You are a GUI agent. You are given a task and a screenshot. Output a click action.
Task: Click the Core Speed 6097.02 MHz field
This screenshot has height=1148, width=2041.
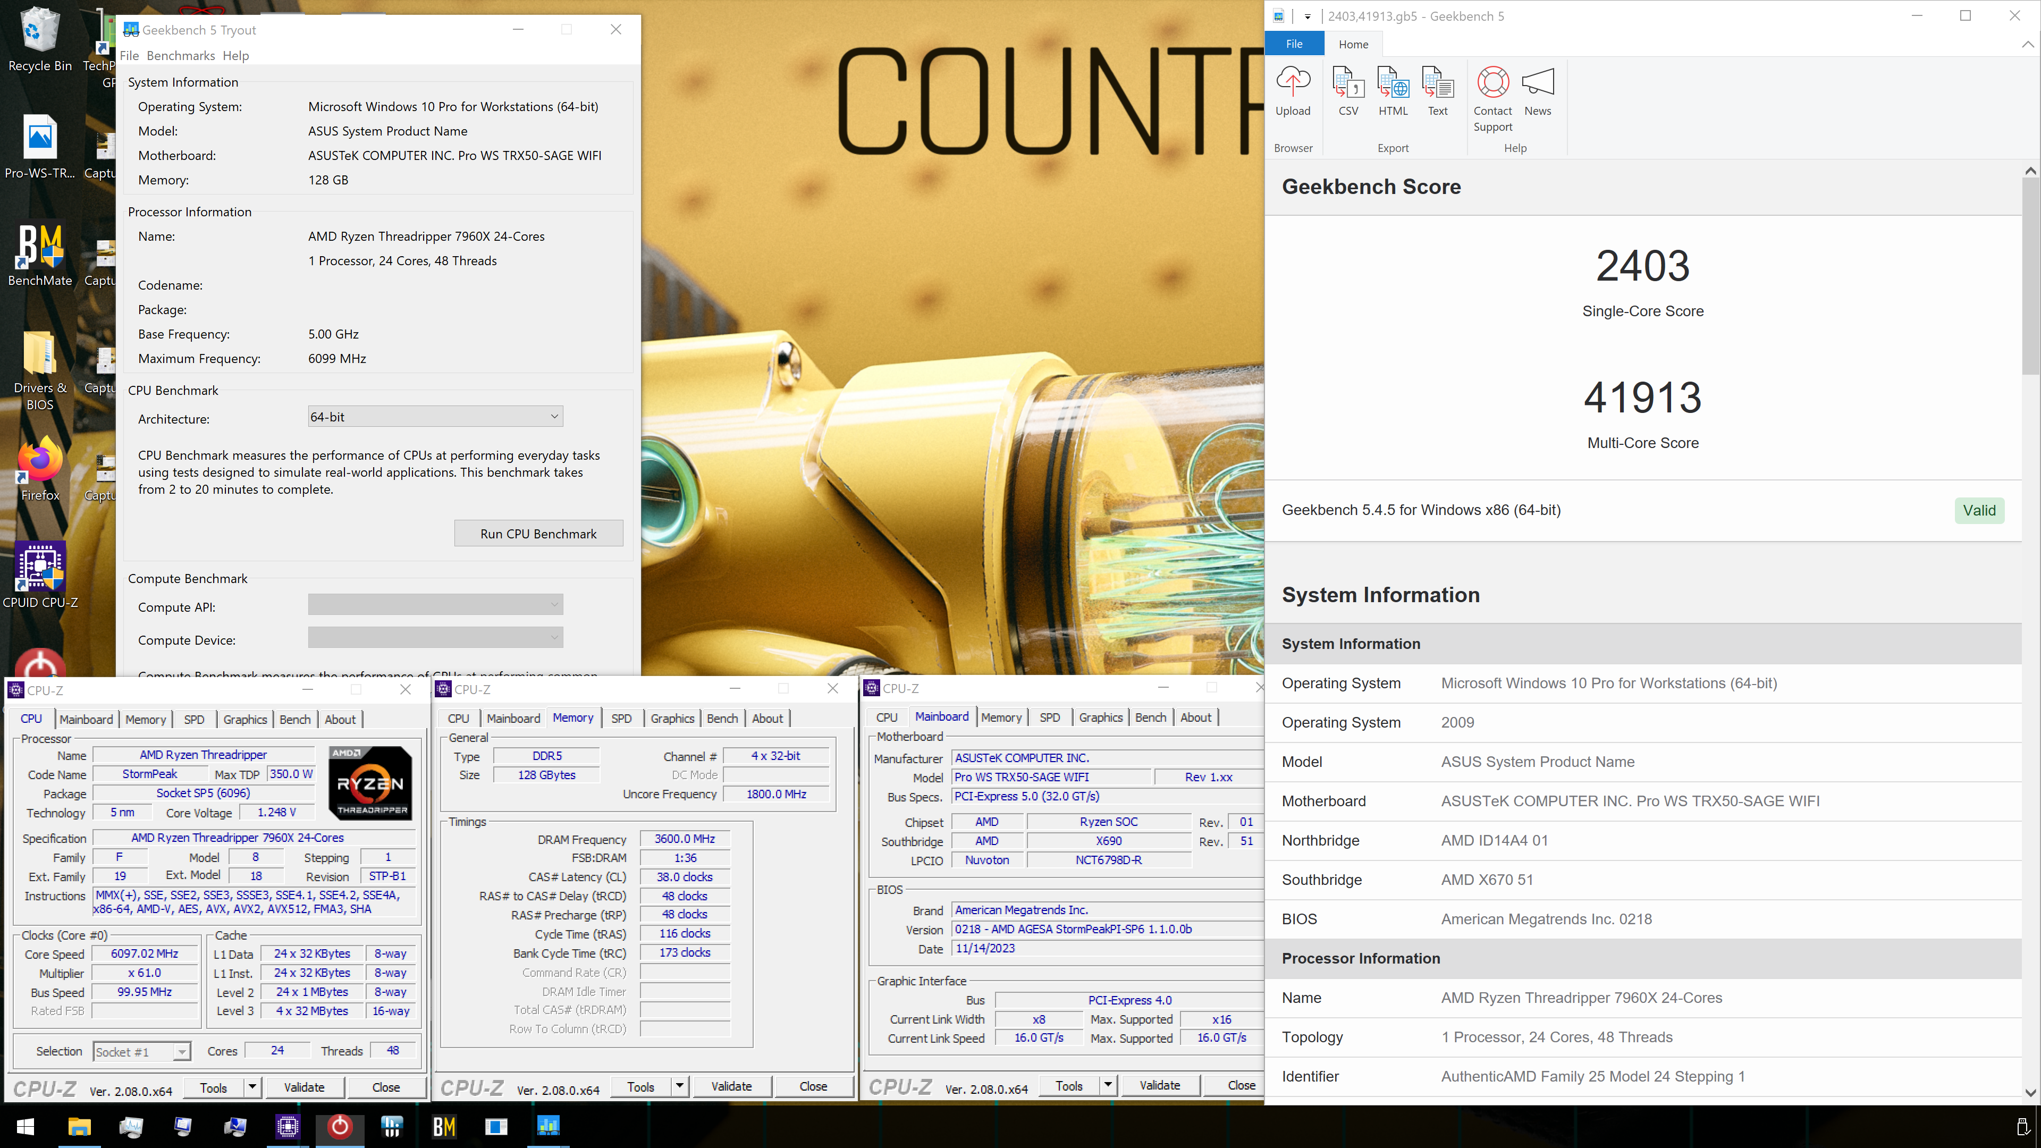144,954
